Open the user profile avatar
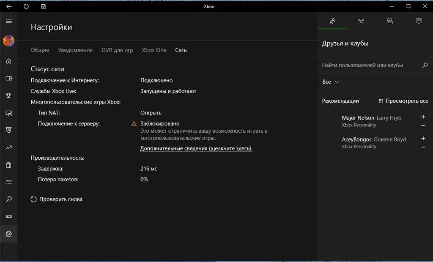This screenshot has height=262, width=433. [x=8, y=41]
